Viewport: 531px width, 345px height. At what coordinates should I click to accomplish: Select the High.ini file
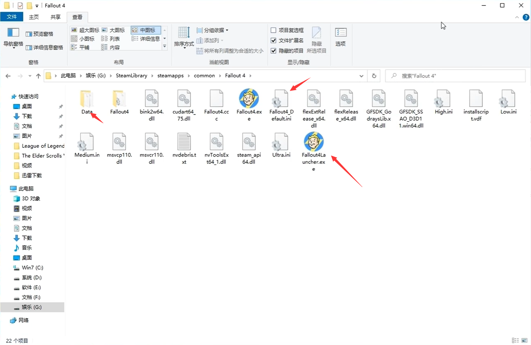(443, 102)
